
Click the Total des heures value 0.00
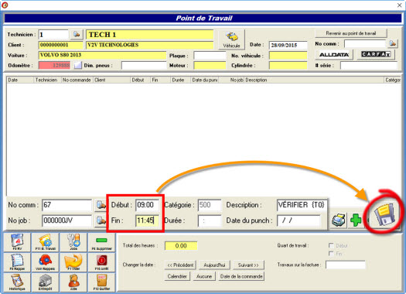(181, 245)
